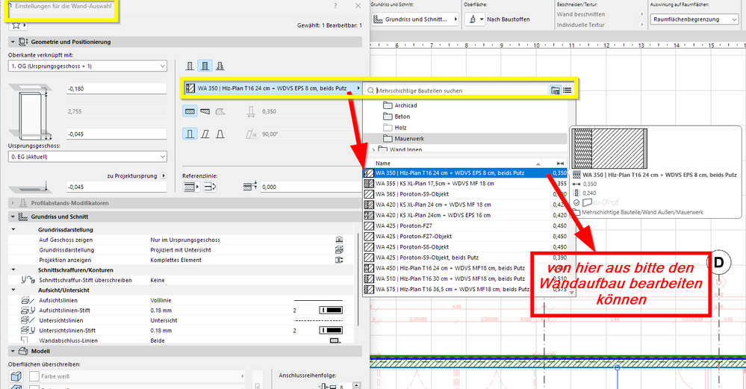746x389 pixels.
Task: Expand the 'Wand Innen' folder
Action: [373, 150]
